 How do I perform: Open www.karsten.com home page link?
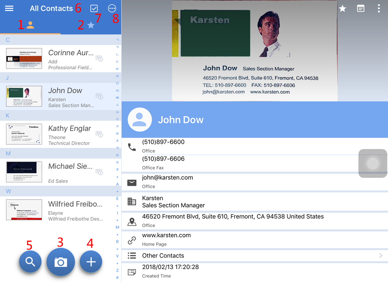(x=166, y=235)
